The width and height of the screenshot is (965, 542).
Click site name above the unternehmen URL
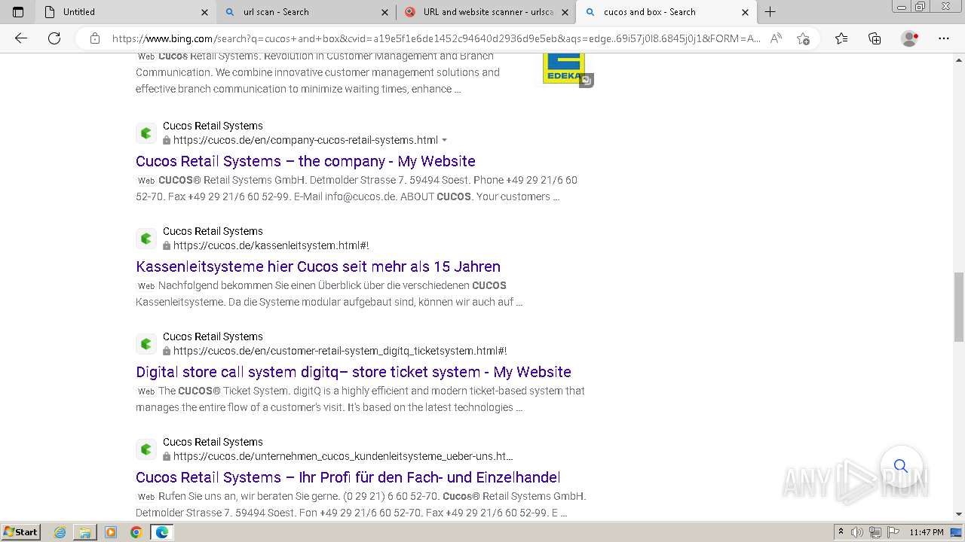click(x=213, y=442)
